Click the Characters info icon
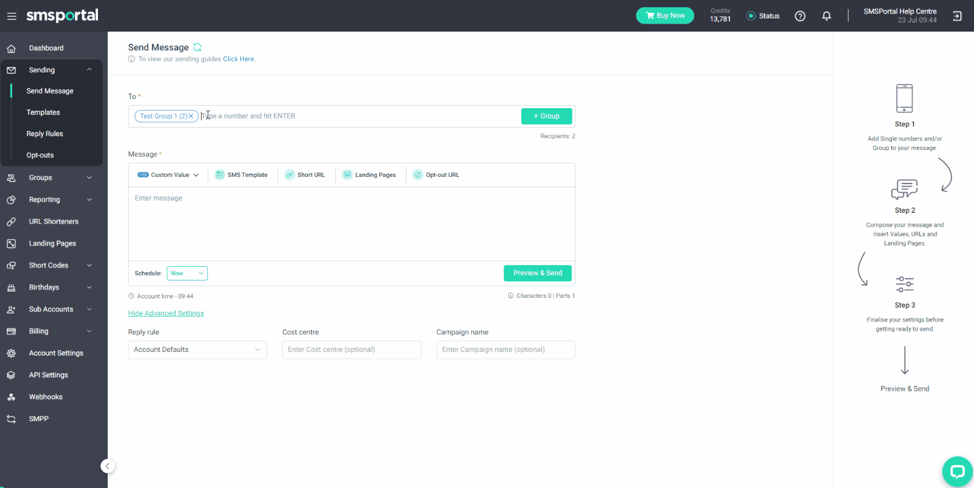Viewport: 974px width, 488px height. pyautogui.click(x=510, y=296)
